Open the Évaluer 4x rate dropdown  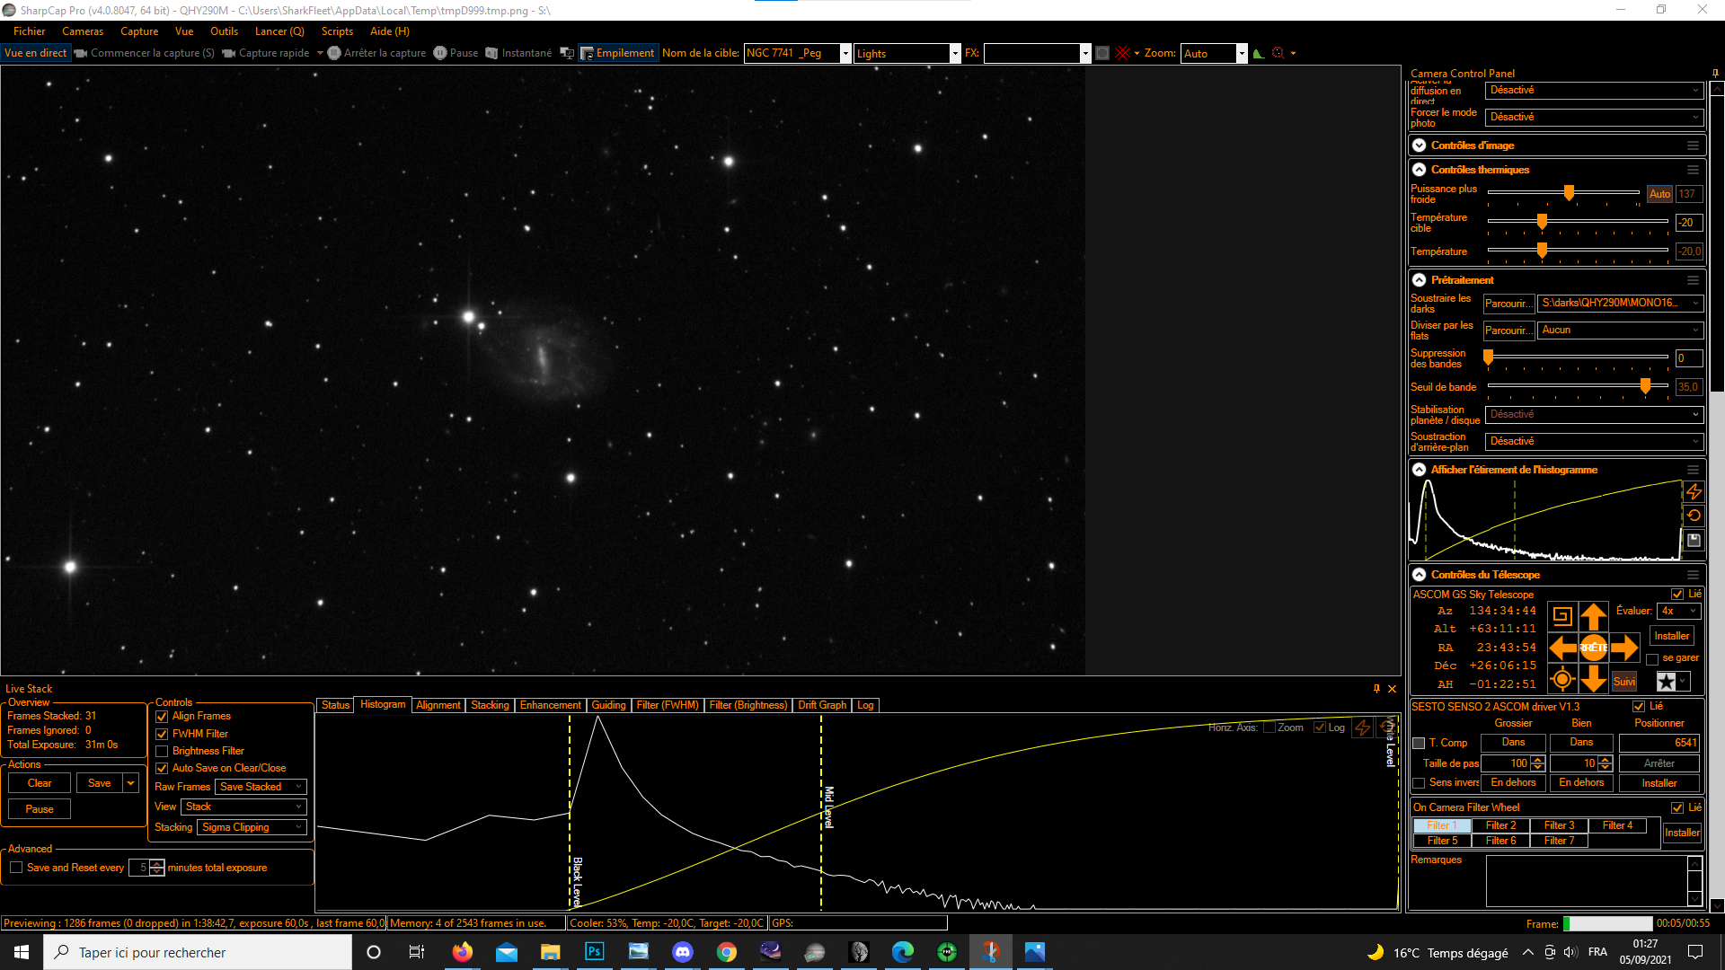[1678, 611]
